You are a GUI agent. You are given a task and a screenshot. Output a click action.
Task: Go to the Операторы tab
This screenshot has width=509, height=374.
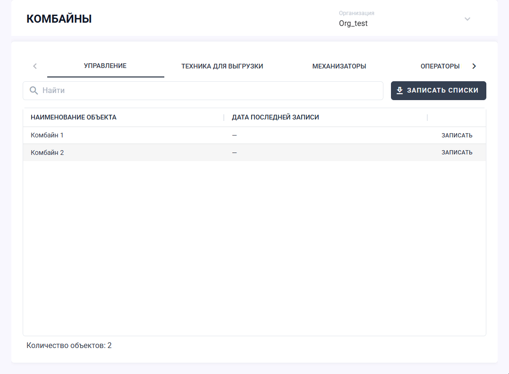point(440,66)
